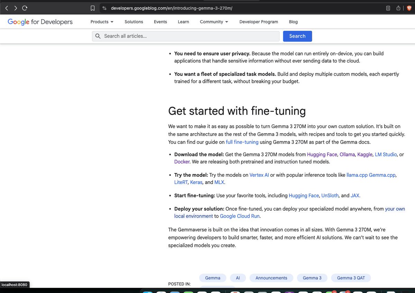Viewport: 415px width, 293px height.
Task: Open the Google Cloud Run link
Action: pyautogui.click(x=240, y=216)
